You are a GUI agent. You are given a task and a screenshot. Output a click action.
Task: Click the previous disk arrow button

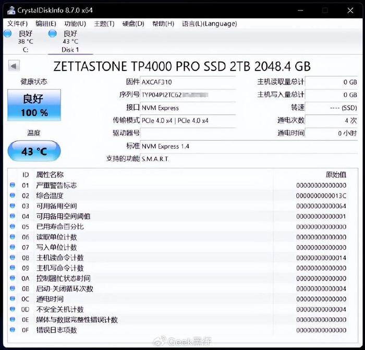pos(14,66)
